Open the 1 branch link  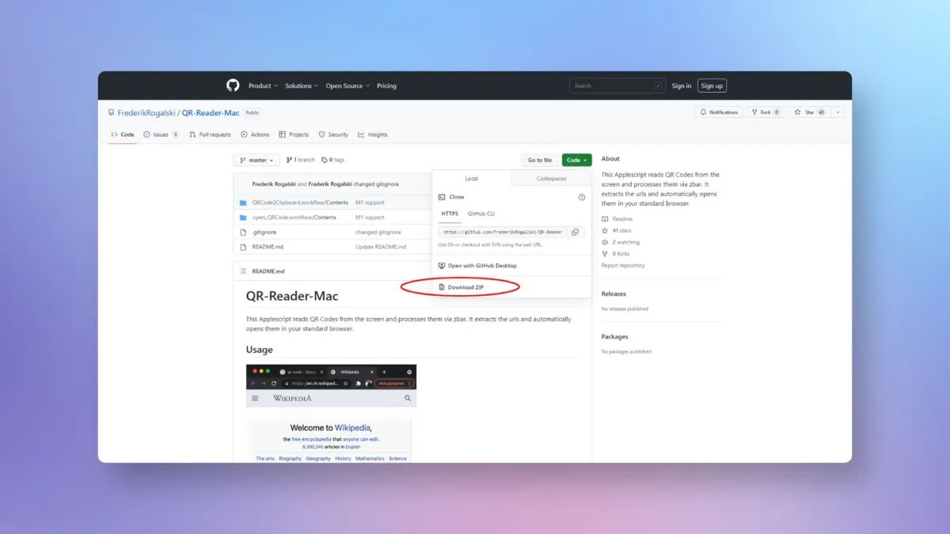(x=301, y=160)
